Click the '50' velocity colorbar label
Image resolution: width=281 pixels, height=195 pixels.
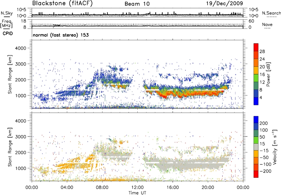click(x=262, y=137)
